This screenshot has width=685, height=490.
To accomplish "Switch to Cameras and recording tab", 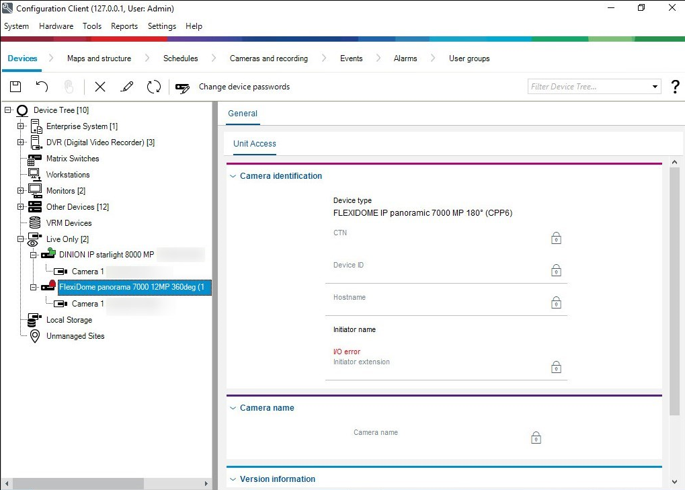I will pyautogui.click(x=268, y=58).
